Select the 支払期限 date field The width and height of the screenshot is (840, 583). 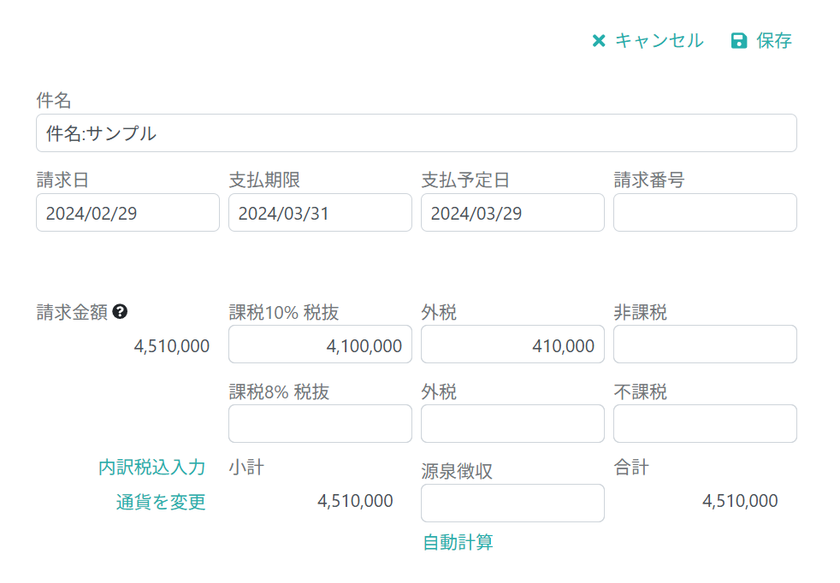click(x=320, y=213)
